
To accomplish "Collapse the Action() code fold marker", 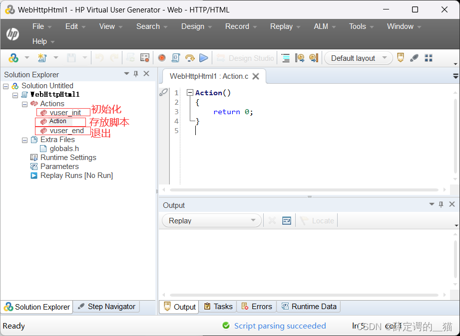I will click(x=190, y=93).
